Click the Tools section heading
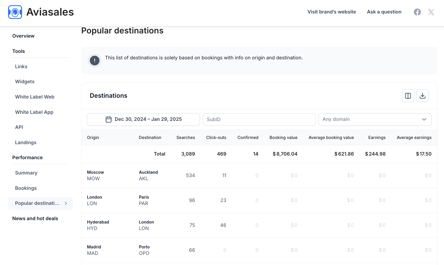Image resolution: width=444 pixels, height=265 pixels. (18, 51)
